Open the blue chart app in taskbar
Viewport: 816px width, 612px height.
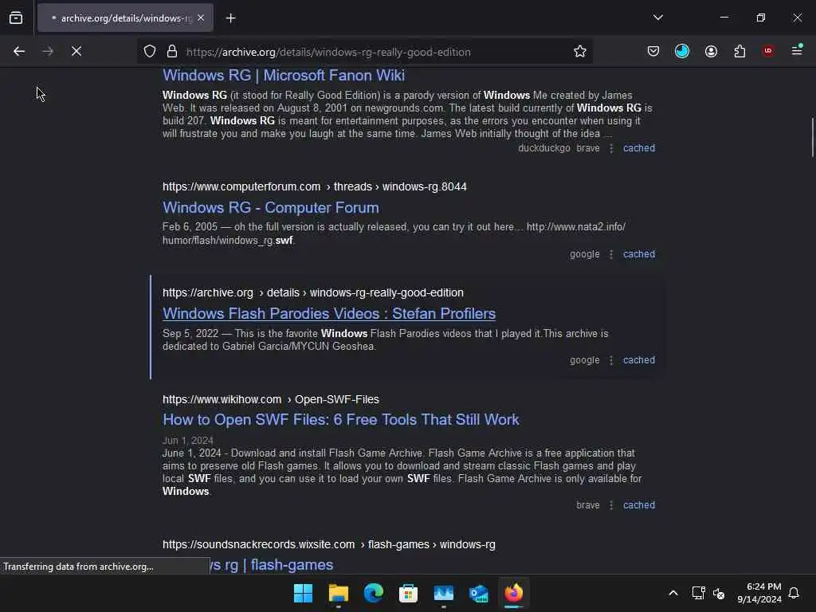coord(443,593)
